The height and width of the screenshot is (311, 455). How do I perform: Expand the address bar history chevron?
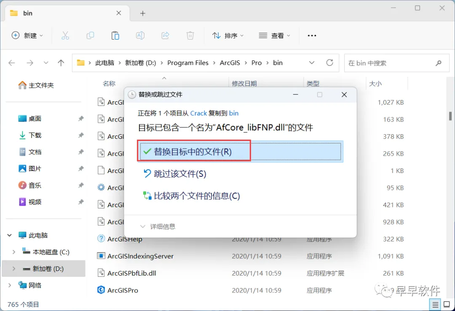(x=312, y=63)
